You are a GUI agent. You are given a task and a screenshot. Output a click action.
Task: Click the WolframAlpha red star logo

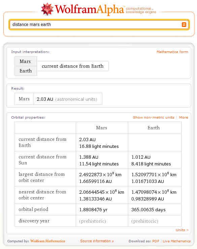pos(47,9)
